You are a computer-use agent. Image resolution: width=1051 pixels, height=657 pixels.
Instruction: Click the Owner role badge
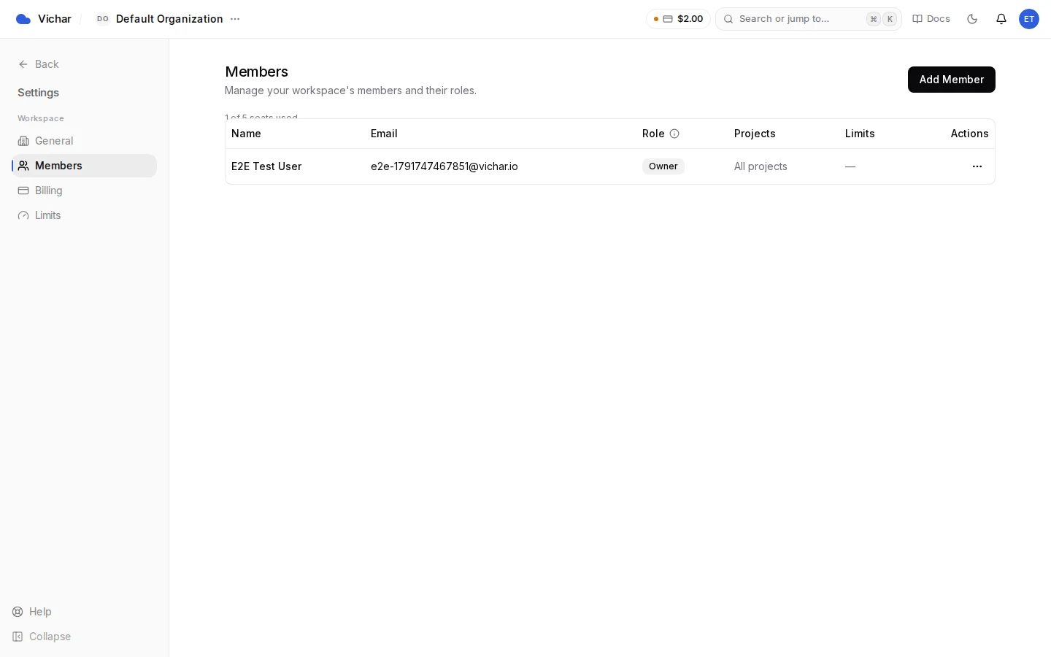coord(663,166)
